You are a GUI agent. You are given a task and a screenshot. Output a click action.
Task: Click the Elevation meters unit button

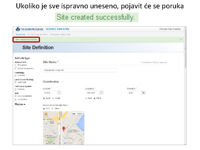coord(144,93)
